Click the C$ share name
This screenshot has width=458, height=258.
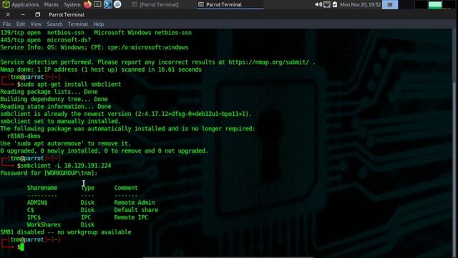[30, 210]
